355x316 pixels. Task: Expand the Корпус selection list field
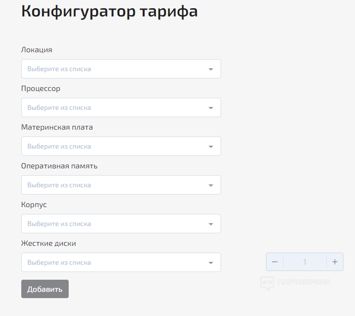pos(116,224)
